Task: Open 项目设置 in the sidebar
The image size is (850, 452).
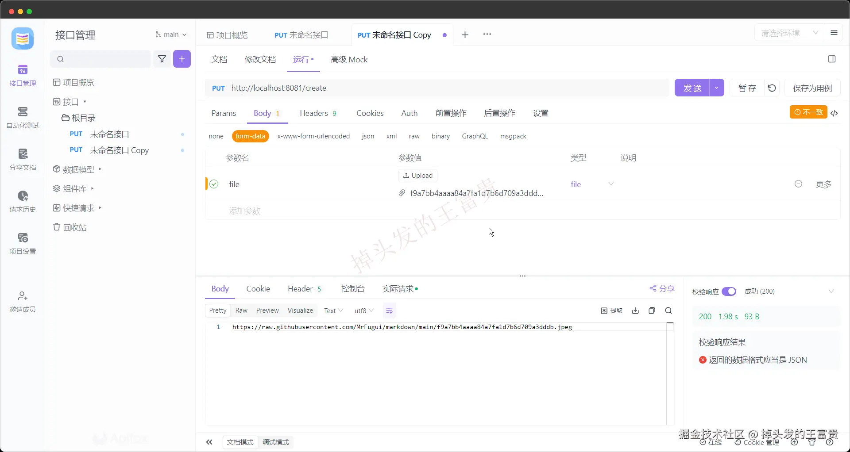Action: point(23,243)
